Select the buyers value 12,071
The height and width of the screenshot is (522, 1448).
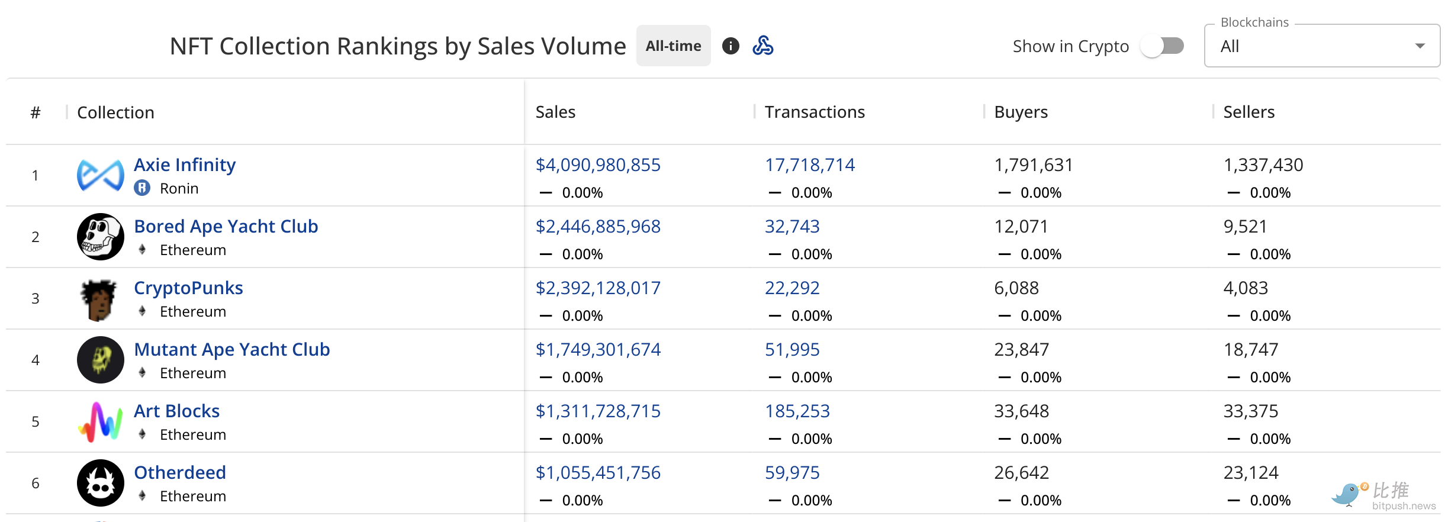[1021, 226]
